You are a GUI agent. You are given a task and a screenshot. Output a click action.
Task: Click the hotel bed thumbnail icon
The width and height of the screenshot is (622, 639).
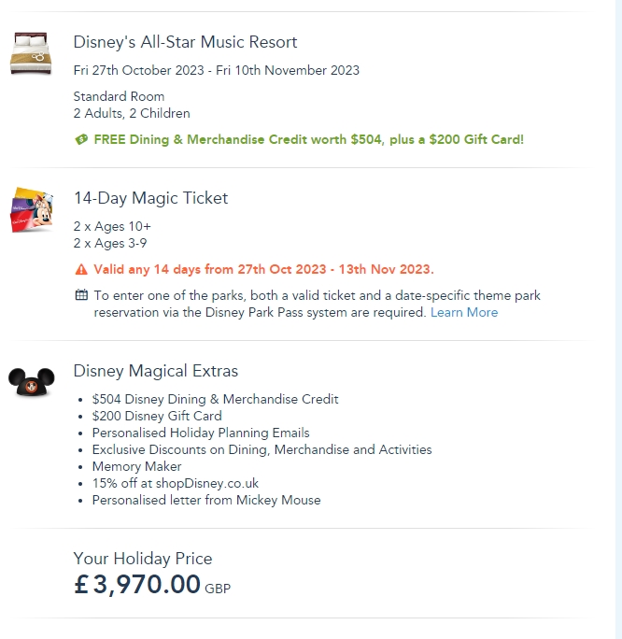[32, 53]
